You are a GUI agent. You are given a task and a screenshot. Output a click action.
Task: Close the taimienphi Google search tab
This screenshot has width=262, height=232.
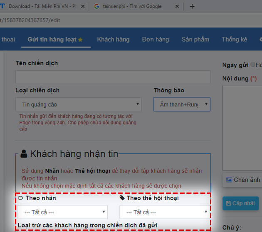[177, 7]
